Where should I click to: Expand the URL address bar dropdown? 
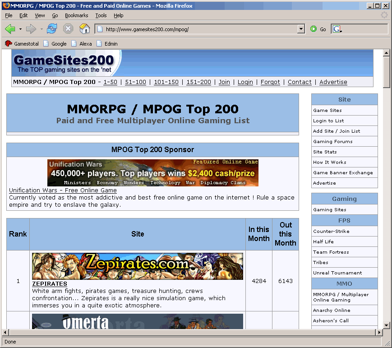pyautogui.click(x=301, y=29)
